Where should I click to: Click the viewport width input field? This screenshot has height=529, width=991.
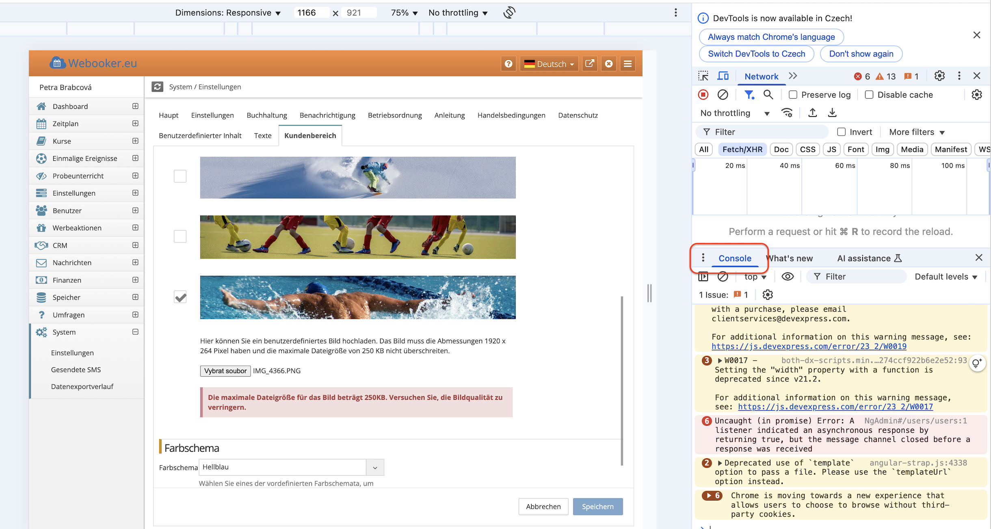(x=311, y=13)
